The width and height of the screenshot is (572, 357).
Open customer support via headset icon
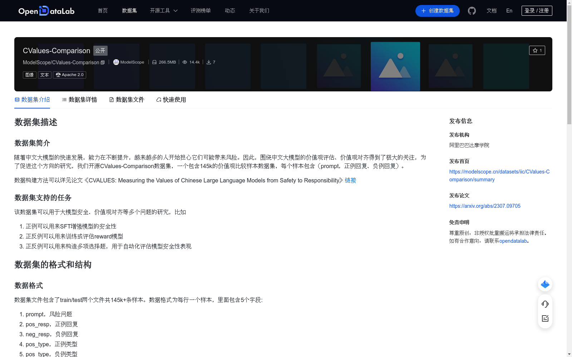pyautogui.click(x=545, y=304)
